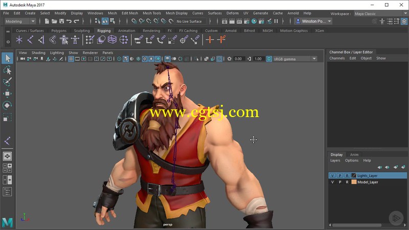Select the Create Joints shelf icon
The image size is (409, 230).
pos(30,40)
